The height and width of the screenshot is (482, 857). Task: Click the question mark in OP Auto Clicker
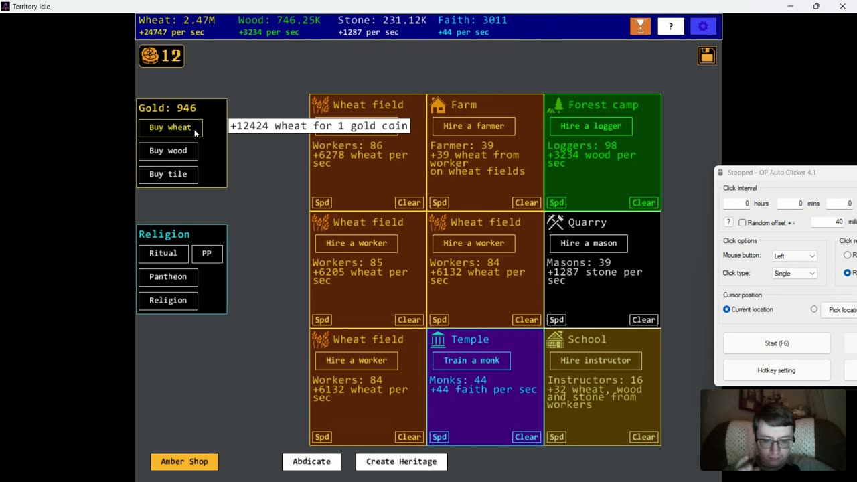click(728, 222)
